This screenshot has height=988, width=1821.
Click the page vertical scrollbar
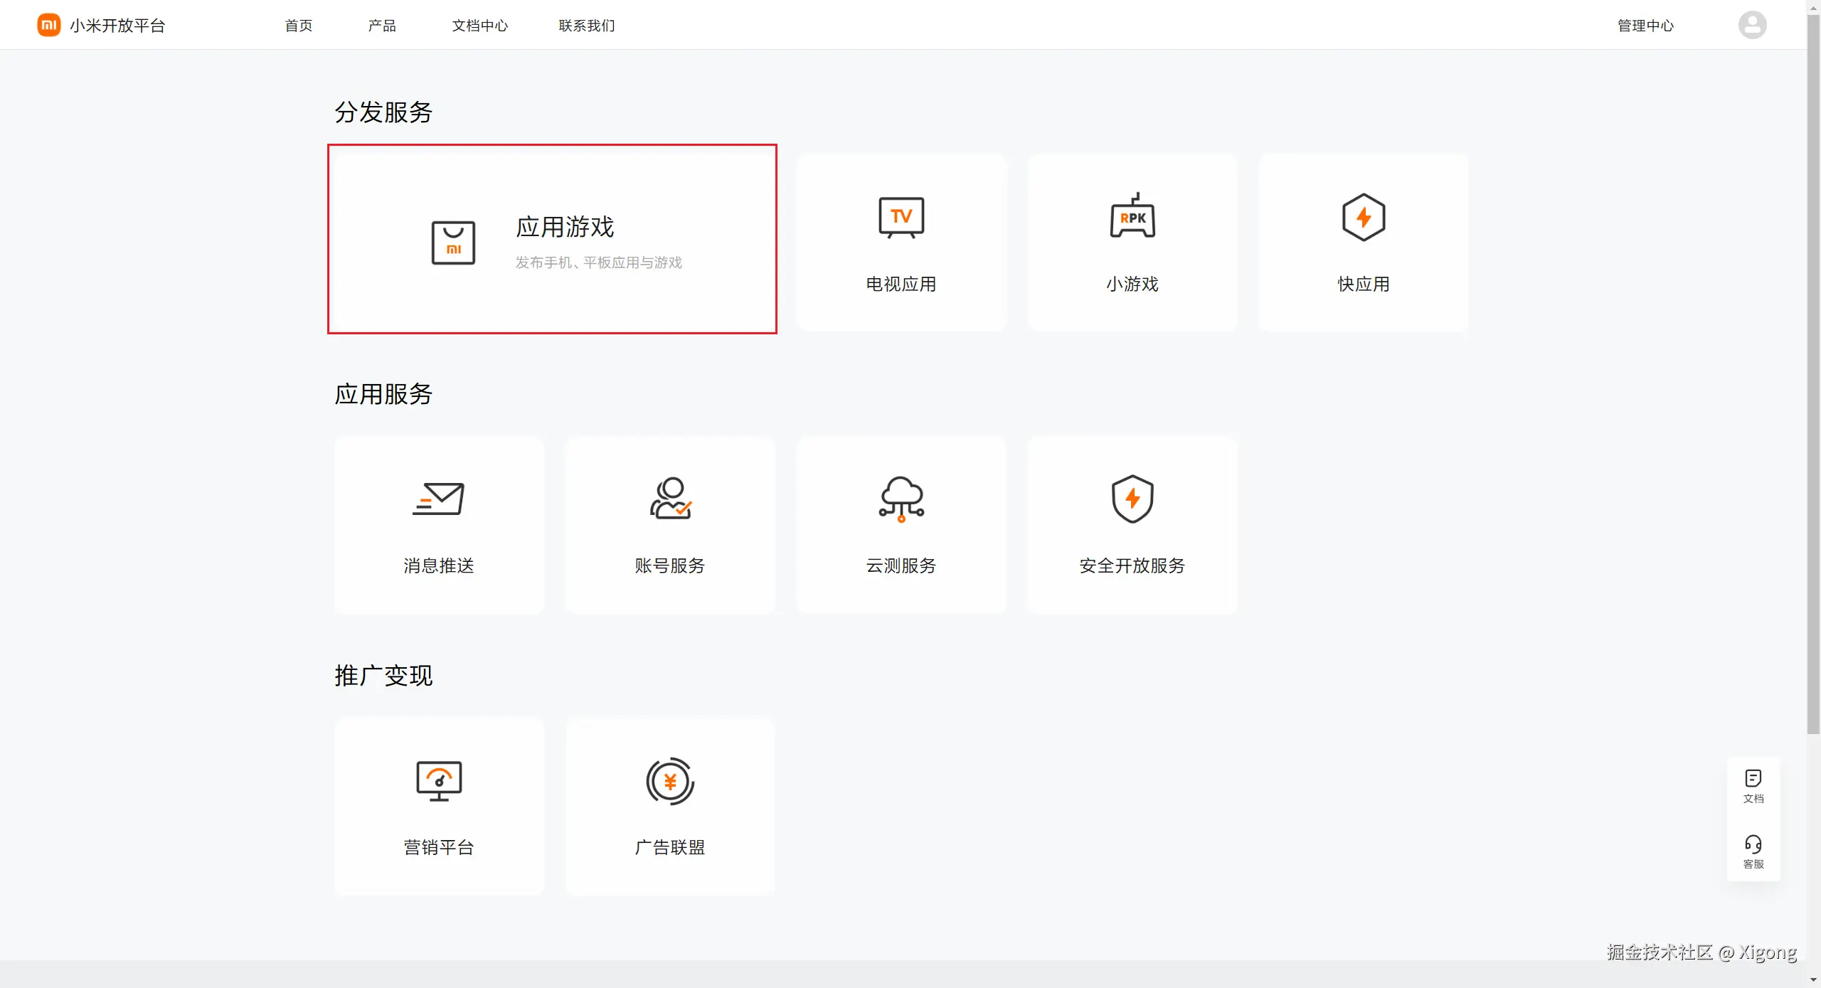tap(1813, 370)
